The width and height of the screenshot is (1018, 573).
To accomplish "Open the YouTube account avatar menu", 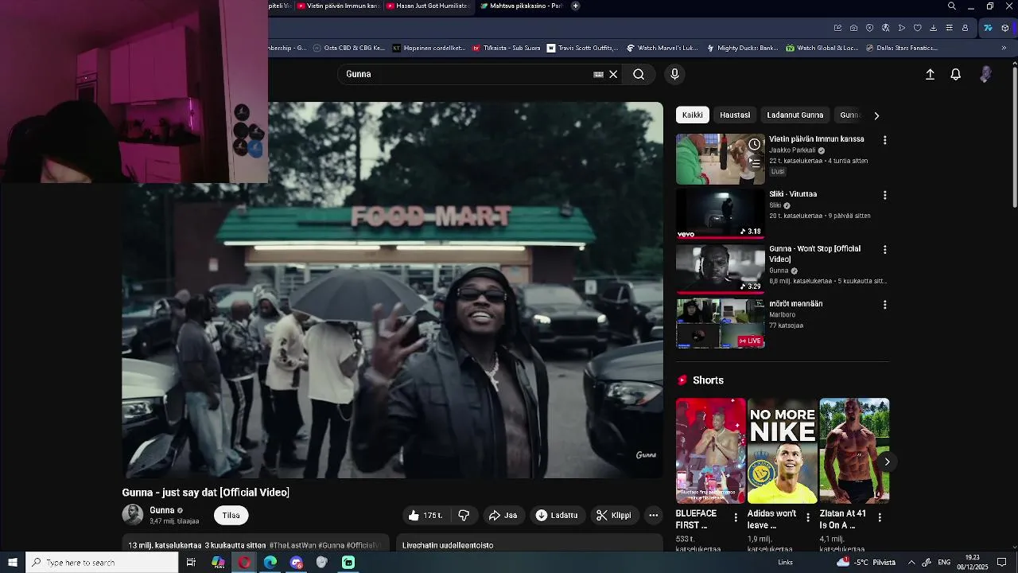I will point(985,74).
